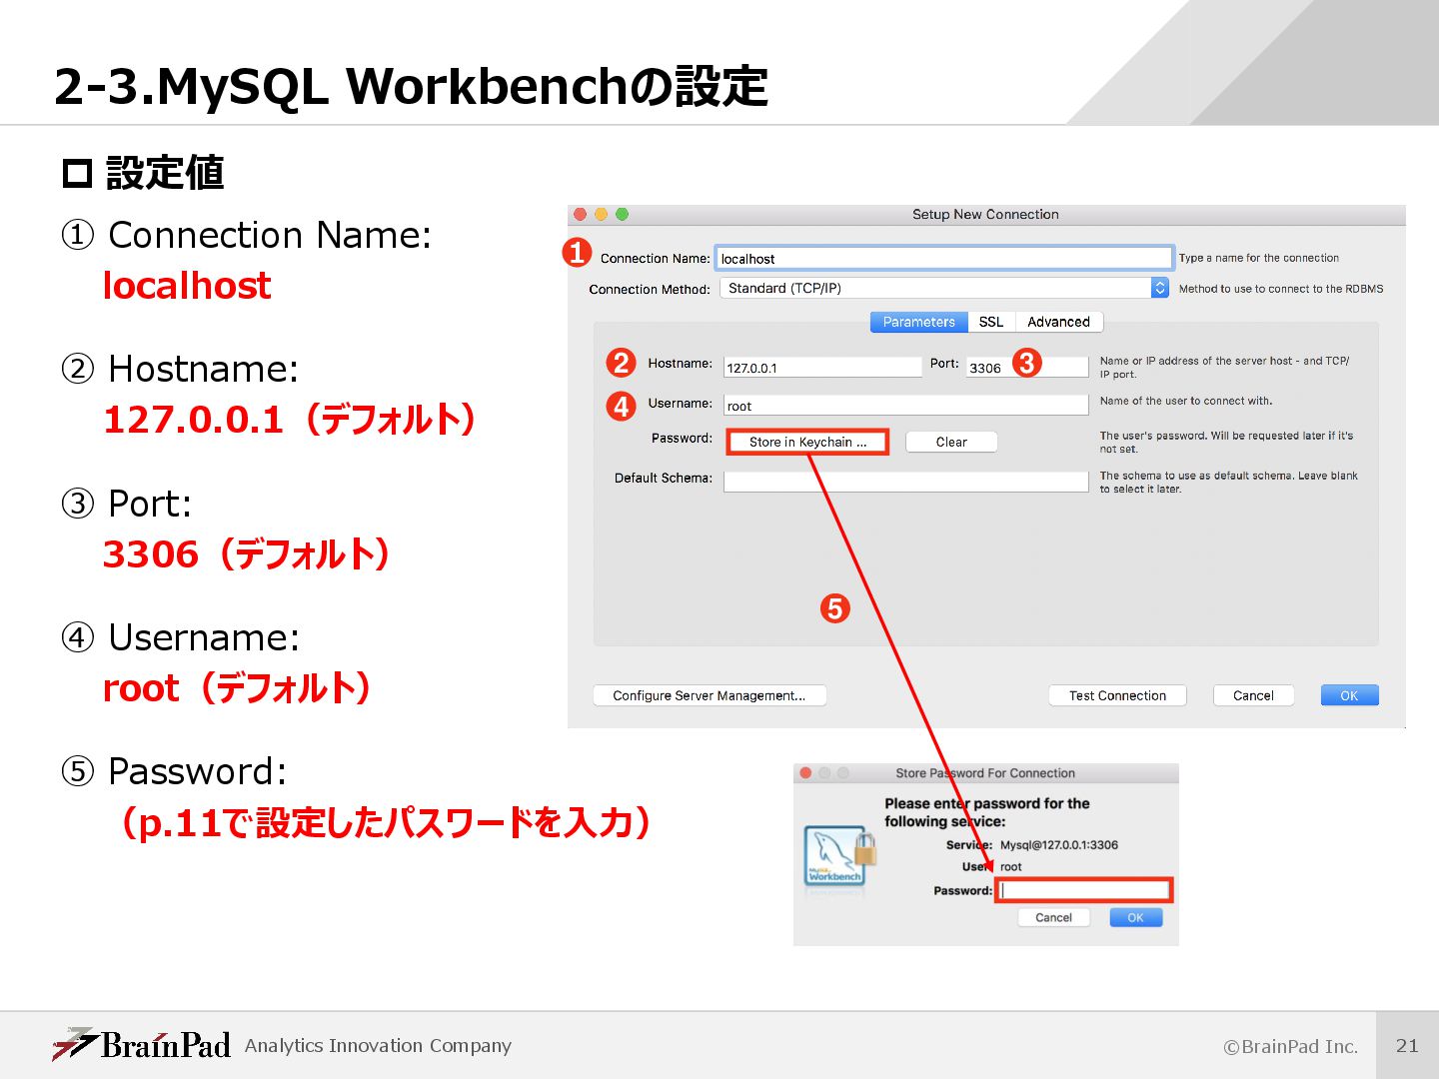
Task: Click the Connection Name input field
Action: coord(943,258)
